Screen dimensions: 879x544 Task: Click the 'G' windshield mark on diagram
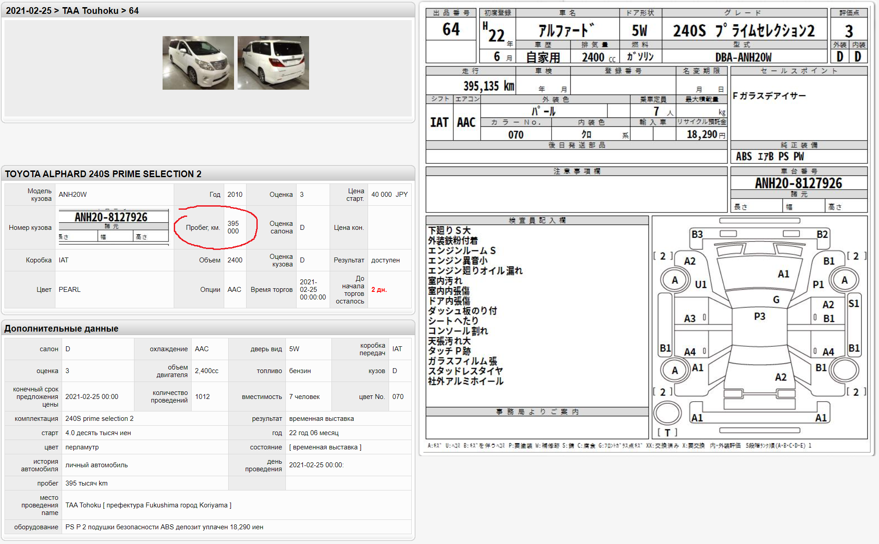click(x=776, y=300)
